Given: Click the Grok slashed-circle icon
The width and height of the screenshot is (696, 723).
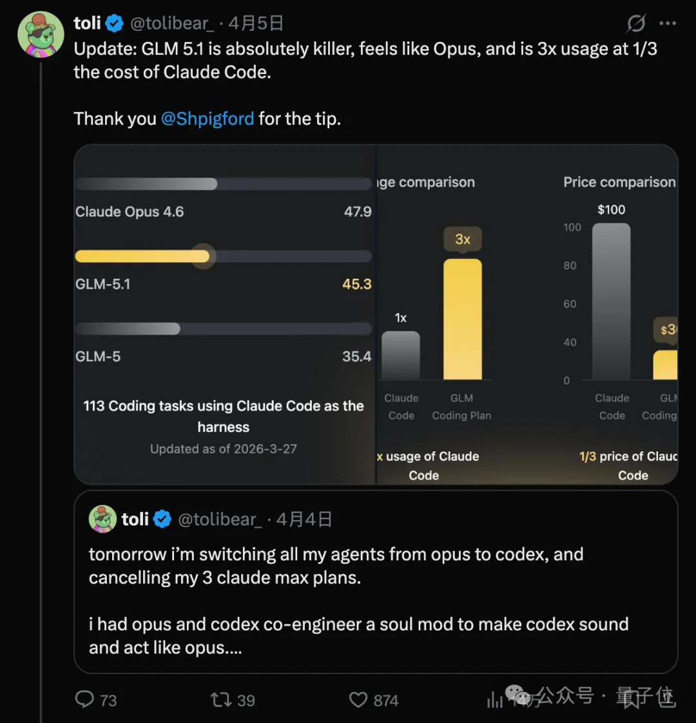Looking at the screenshot, I should (636, 24).
